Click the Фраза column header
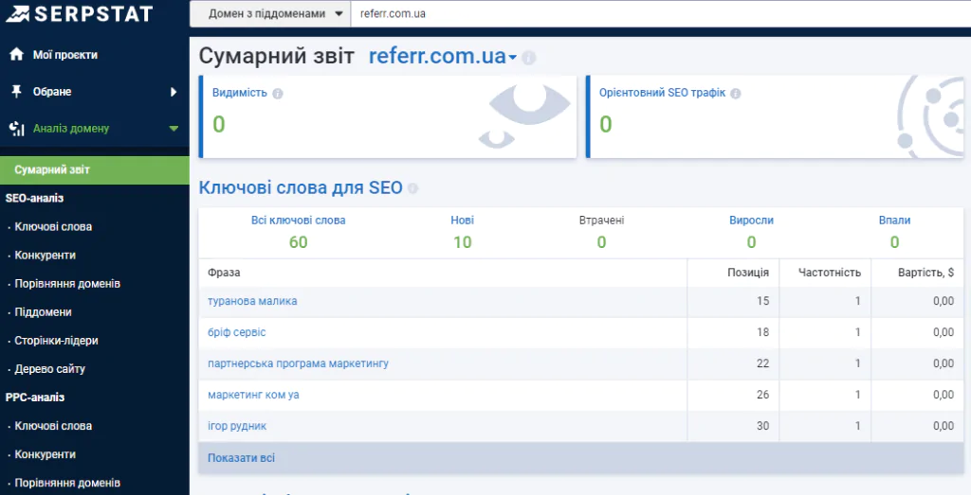The image size is (971, 495). pos(224,273)
